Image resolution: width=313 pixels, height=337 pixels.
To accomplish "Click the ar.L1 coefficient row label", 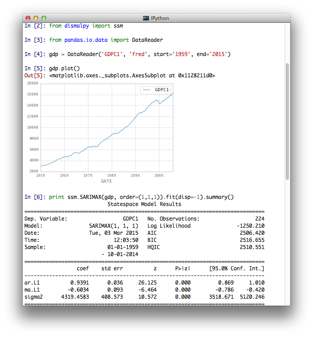I will click(x=32, y=283).
